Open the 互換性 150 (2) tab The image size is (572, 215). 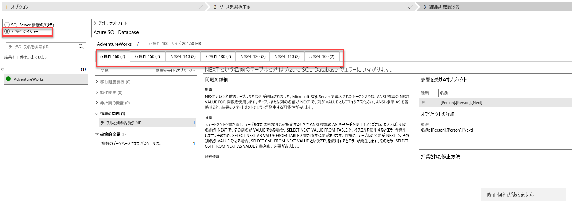tap(147, 57)
